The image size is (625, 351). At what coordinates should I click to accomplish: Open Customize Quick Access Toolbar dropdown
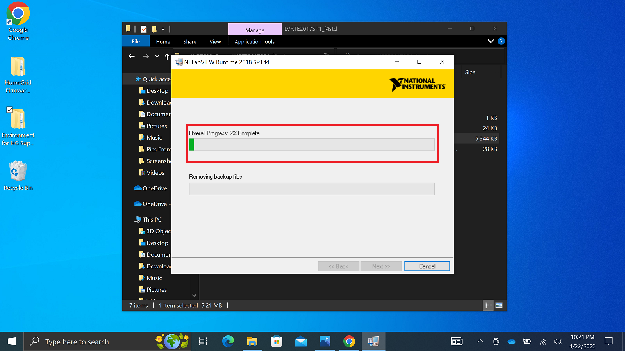163,29
